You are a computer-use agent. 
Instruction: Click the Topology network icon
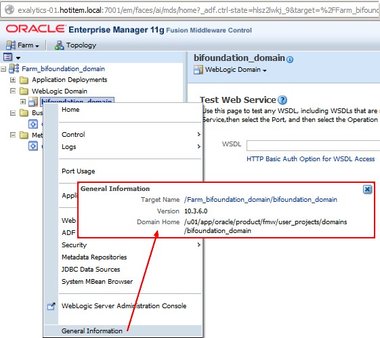coord(59,45)
